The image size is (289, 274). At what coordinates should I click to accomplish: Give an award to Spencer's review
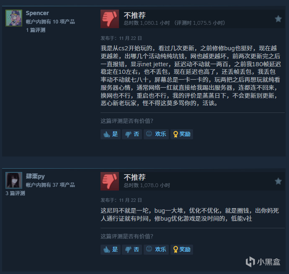(182, 134)
